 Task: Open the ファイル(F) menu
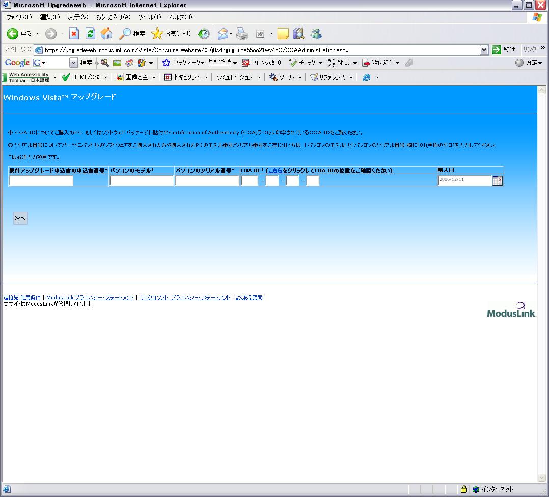click(x=19, y=17)
